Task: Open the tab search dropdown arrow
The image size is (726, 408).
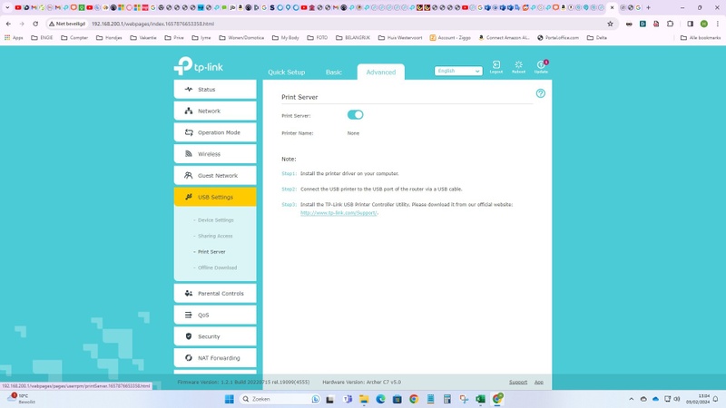Action: [7, 7]
